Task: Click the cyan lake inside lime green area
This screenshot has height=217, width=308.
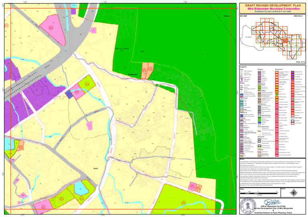Action: 81,189
